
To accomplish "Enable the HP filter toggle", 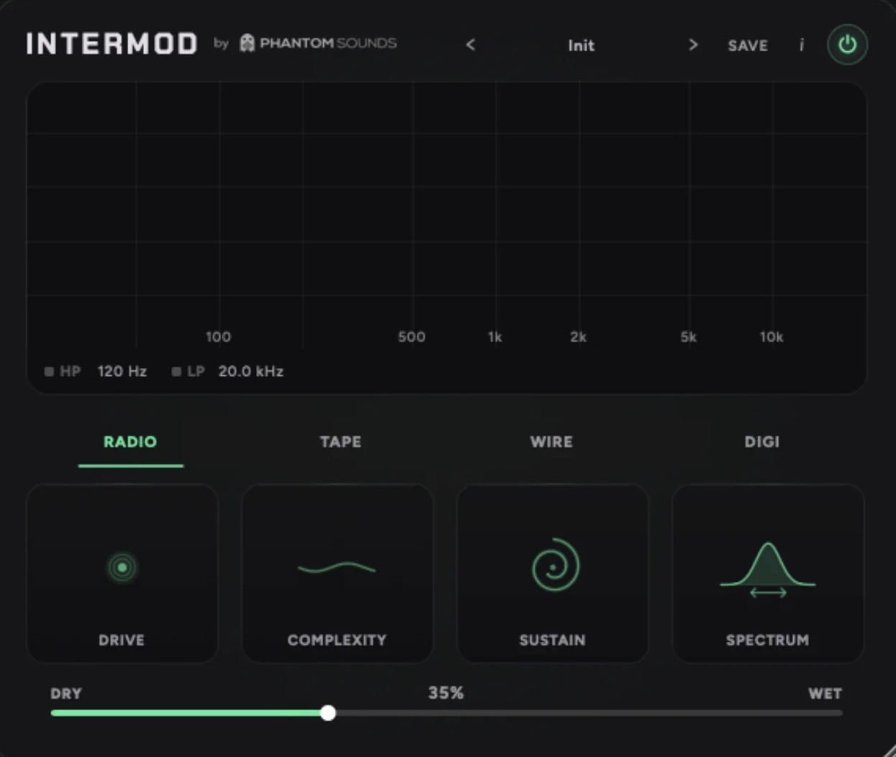I will click(50, 372).
